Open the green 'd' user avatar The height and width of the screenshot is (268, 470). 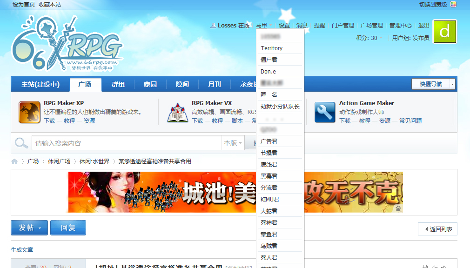tap(445, 32)
